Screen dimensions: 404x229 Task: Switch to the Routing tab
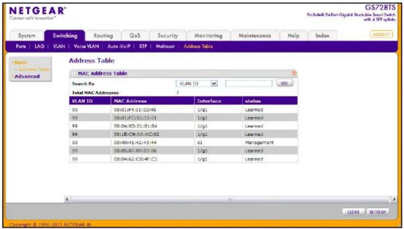point(103,36)
